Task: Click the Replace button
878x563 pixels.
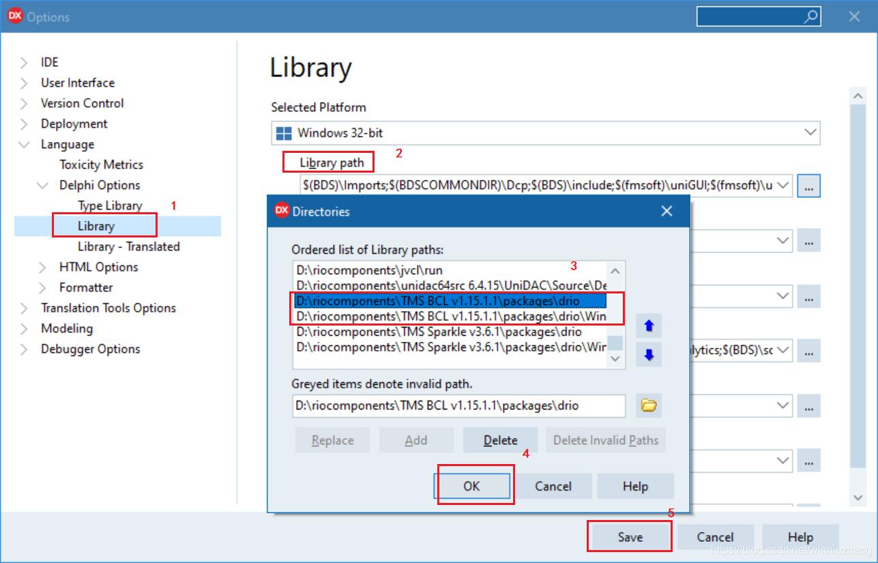Action: [332, 440]
